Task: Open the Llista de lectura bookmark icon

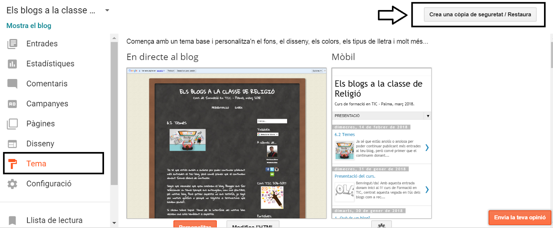Action: [x=12, y=220]
